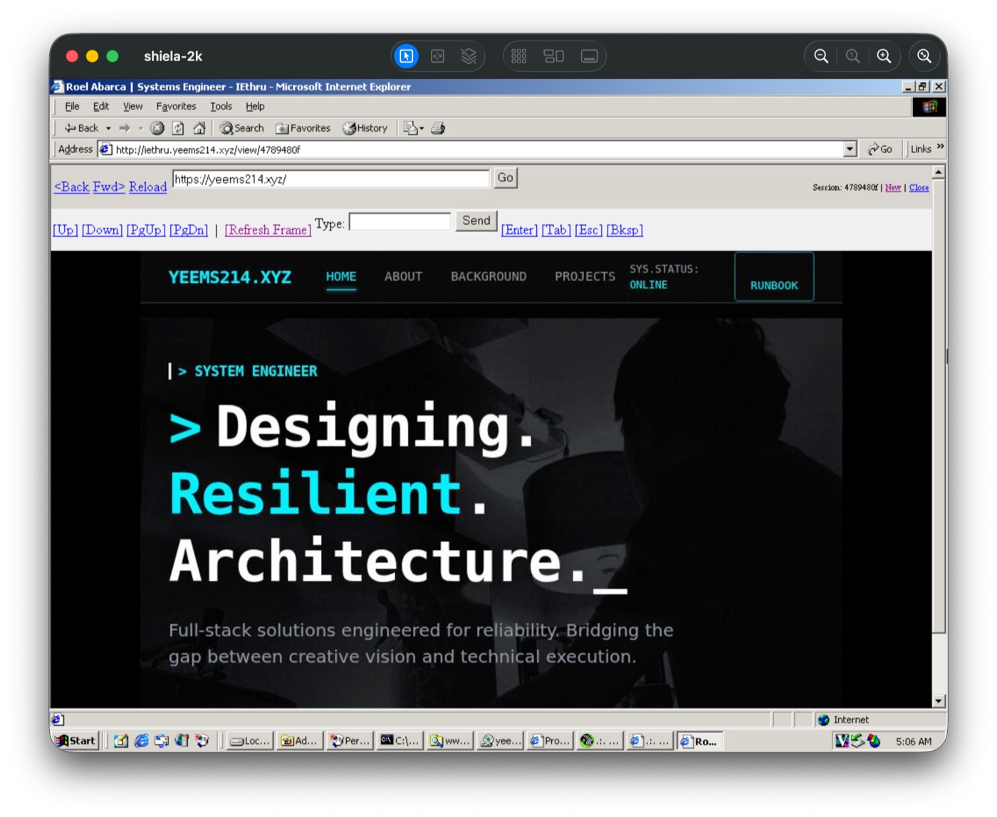Click the RUNBOOK button on the site
Screen dimensions: 997x817
tap(774, 277)
